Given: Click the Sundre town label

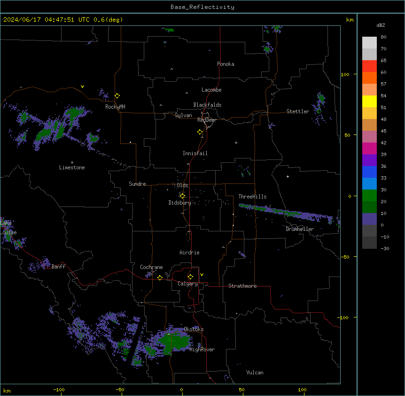Looking at the screenshot, I should coord(137,184).
